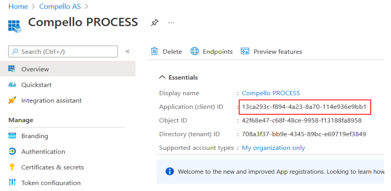Click the Integration assistant rocket icon
391x191 pixels.
pos(12,101)
